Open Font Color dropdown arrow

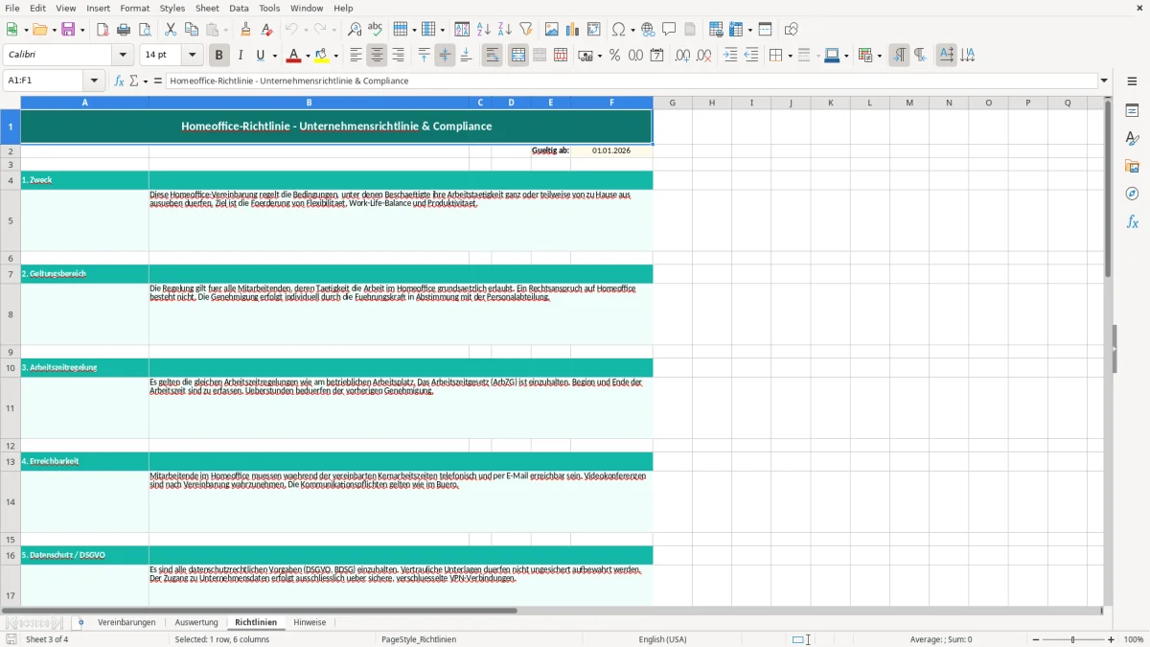coord(309,56)
